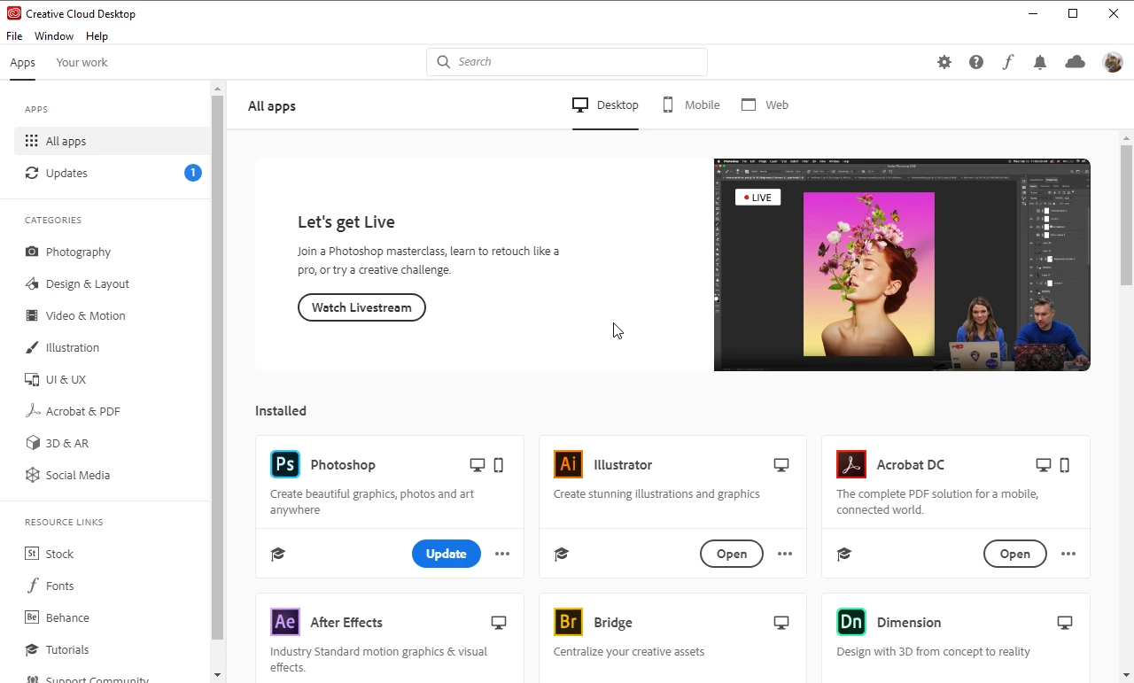Image resolution: width=1134 pixels, height=683 pixels.
Task: Open the Preferences gear icon
Action: click(944, 62)
